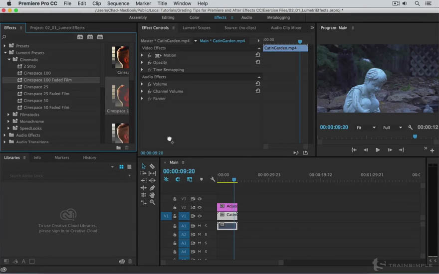Click Export Frame icon in Effect Controls
This screenshot has height=274, width=439.
305,152
